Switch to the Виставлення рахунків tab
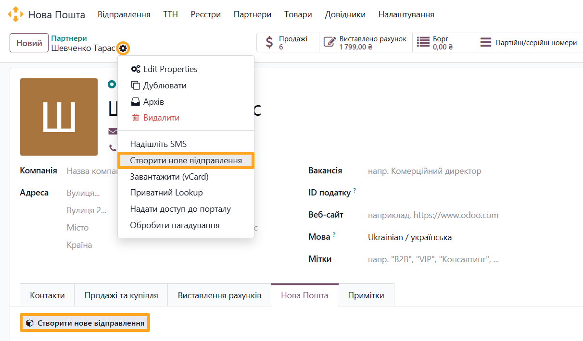This screenshot has height=341, width=583. point(219,295)
